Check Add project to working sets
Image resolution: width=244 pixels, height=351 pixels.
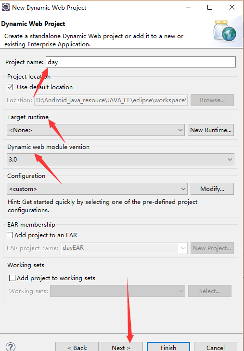(12, 278)
